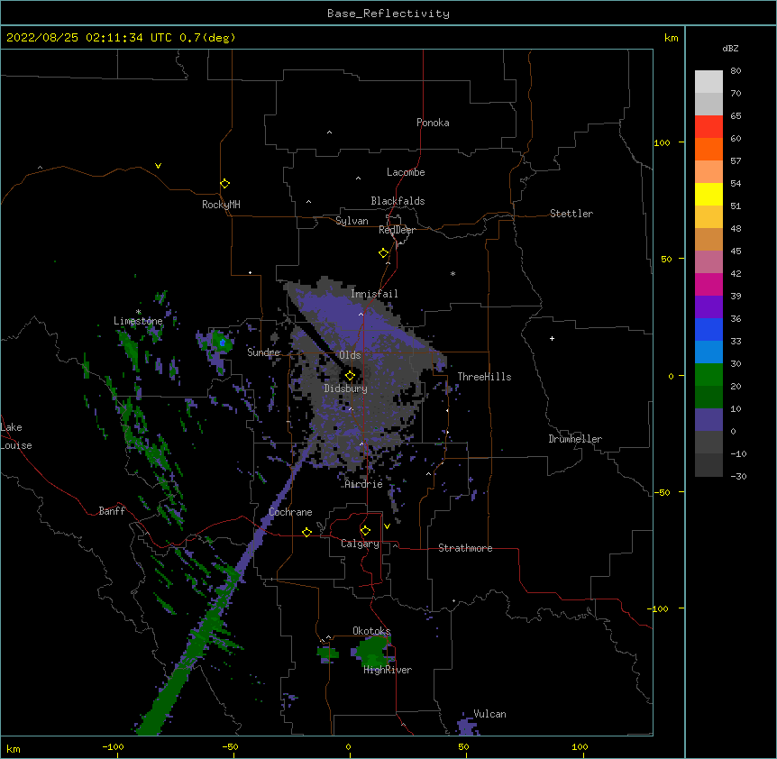Click the HighRiver label
Viewport: 777px width, 759px height.
[x=388, y=670]
